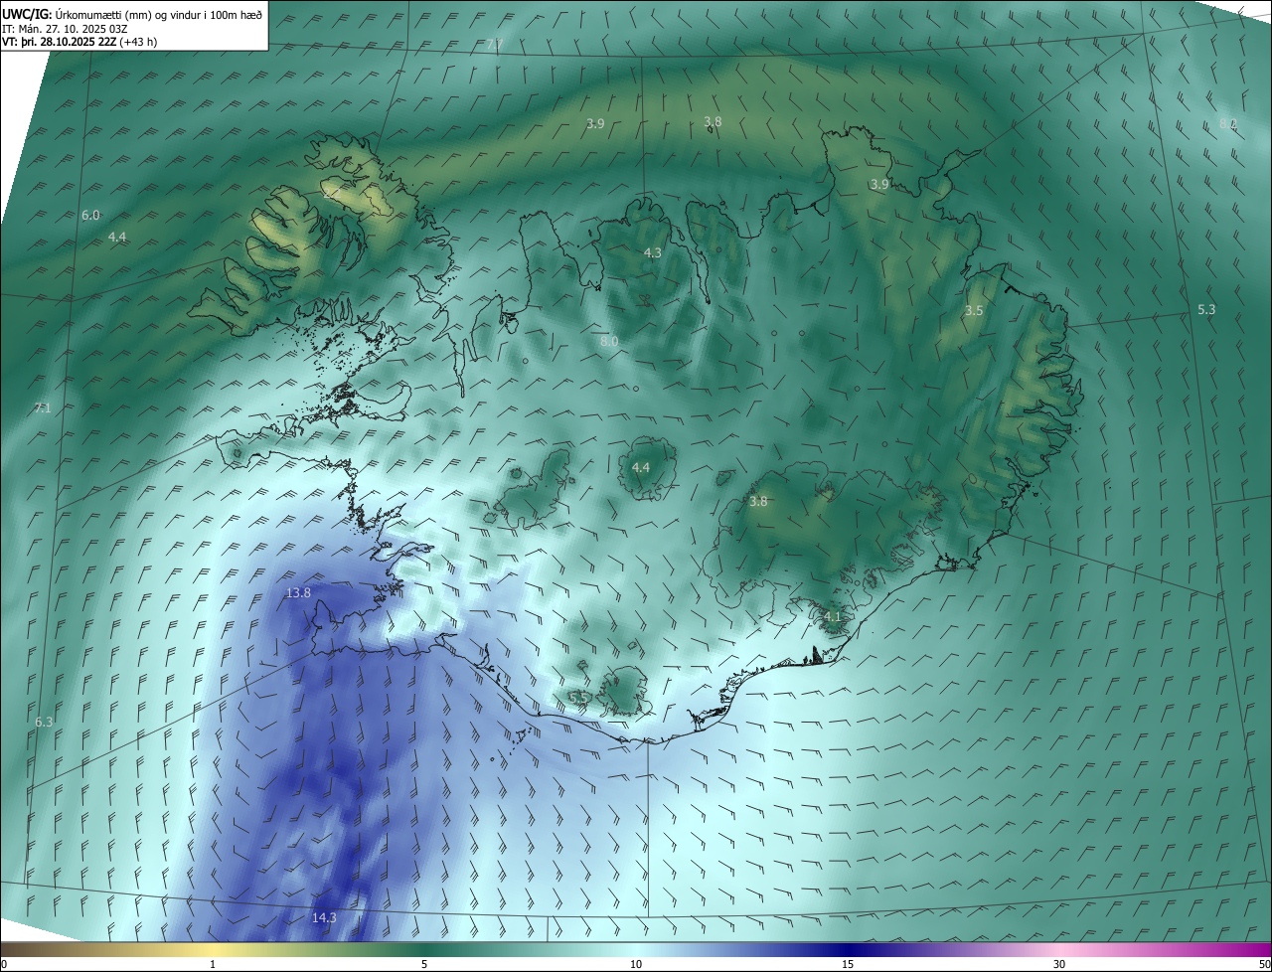Viewport: 1272px width, 972px height.
Task: Click the 14.3 value in the dark blue area
Action: (x=324, y=918)
